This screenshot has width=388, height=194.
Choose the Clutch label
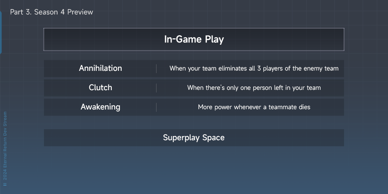tap(100, 88)
